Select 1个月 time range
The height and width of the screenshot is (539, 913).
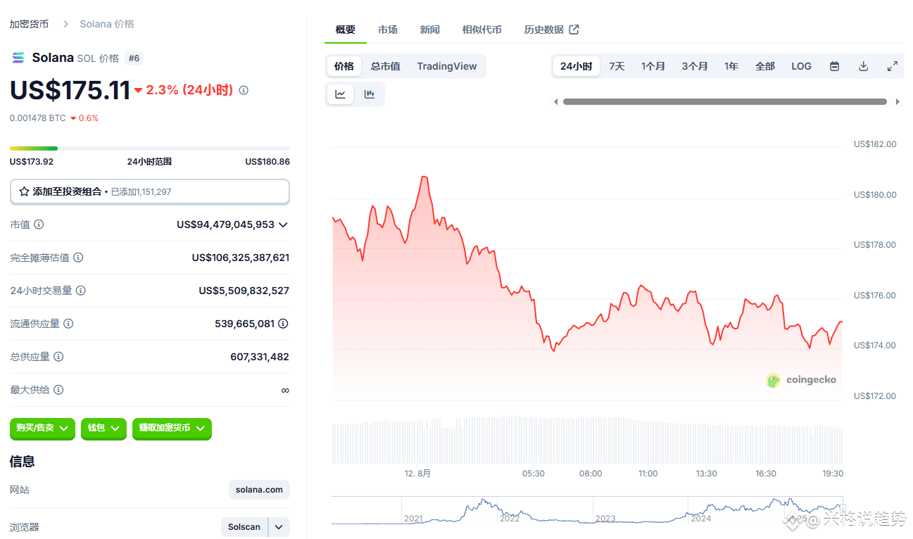pyautogui.click(x=653, y=66)
